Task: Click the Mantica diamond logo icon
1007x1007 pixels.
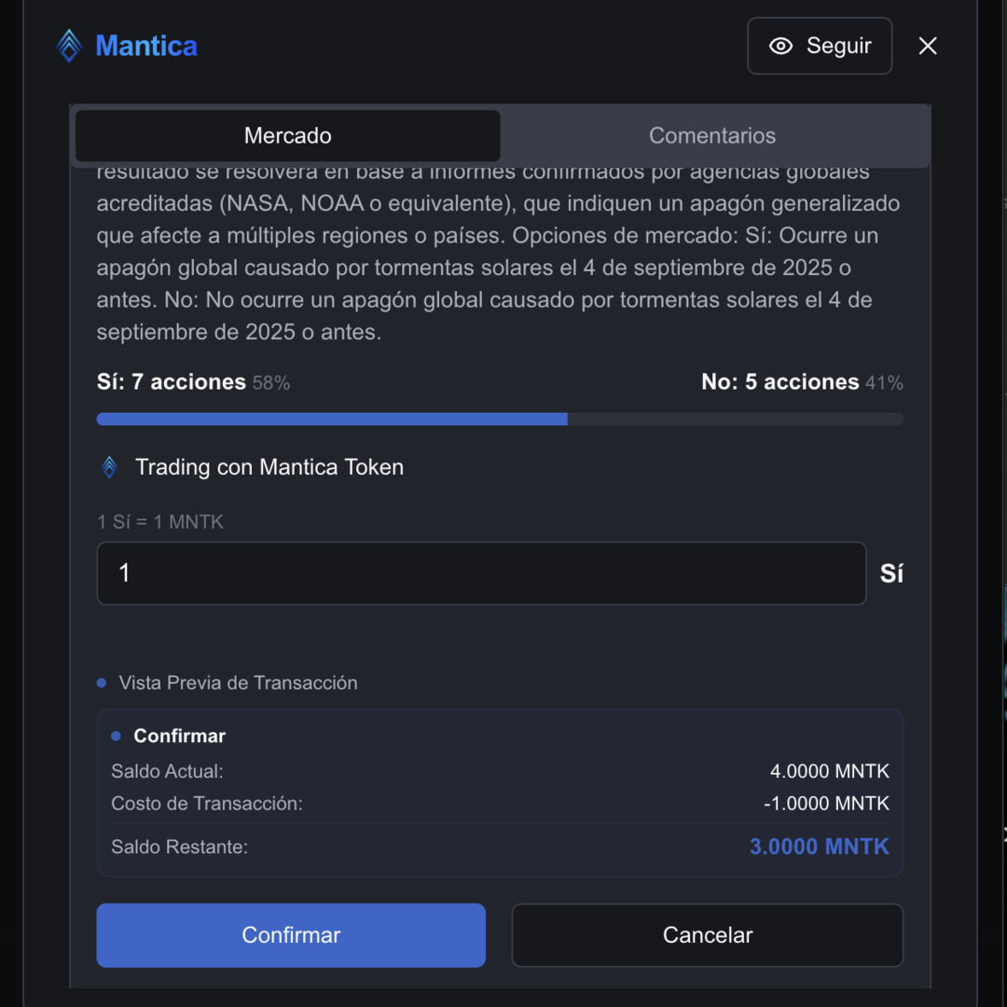Action: 69,46
